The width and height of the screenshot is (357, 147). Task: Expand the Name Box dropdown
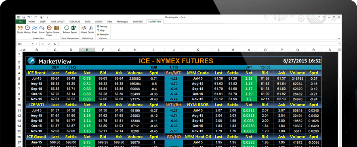click(x=32, y=44)
